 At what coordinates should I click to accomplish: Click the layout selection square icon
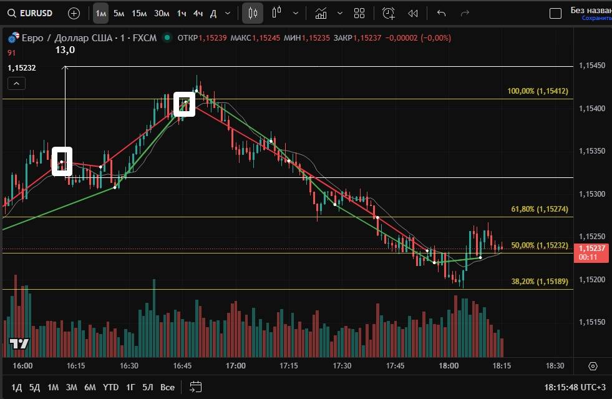coord(555,13)
